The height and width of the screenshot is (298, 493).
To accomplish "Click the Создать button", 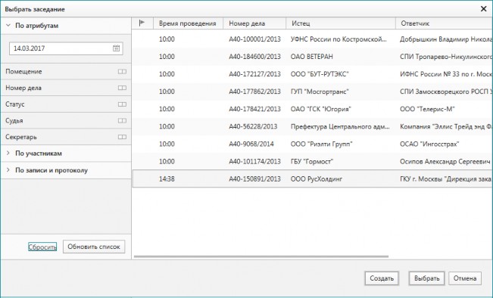I will (382, 278).
